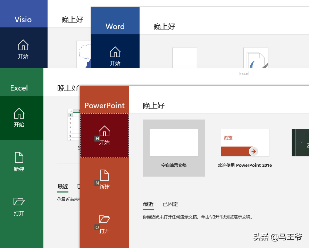The height and width of the screenshot is (248, 309).
Task: Click the 欢迎使用 PowerPoint 2016 caption
Action: point(245,165)
